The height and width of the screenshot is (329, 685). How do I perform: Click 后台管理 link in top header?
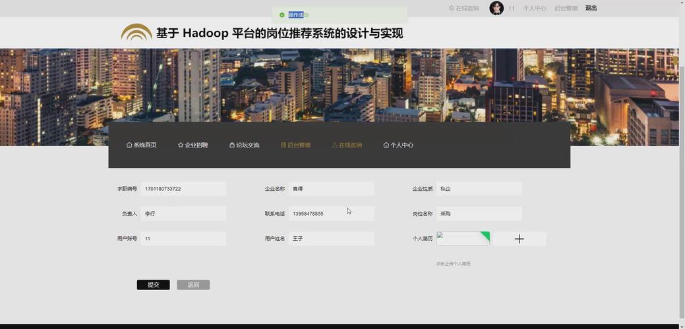coord(566,9)
